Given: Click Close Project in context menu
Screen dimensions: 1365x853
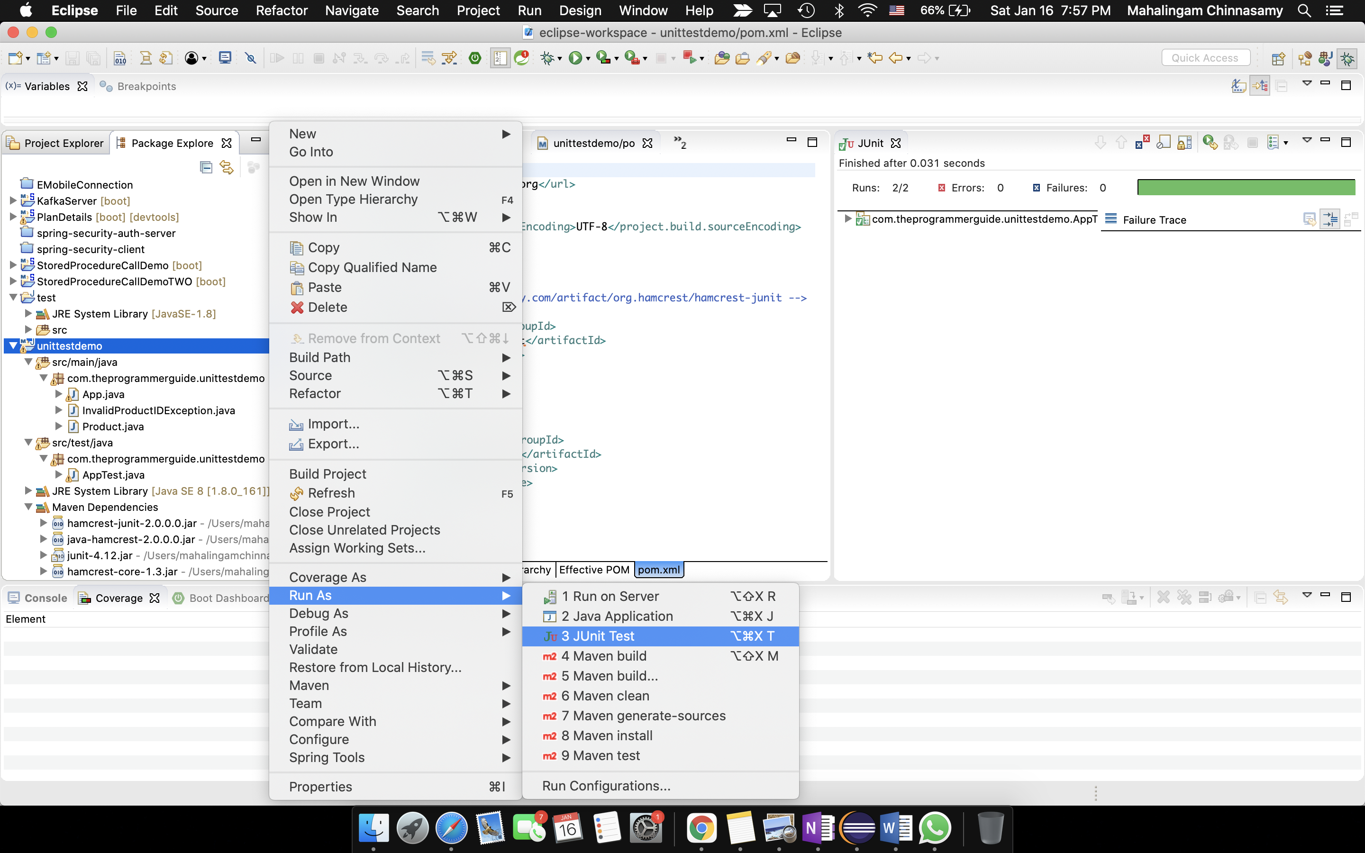Looking at the screenshot, I should pyautogui.click(x=395, y=512).
